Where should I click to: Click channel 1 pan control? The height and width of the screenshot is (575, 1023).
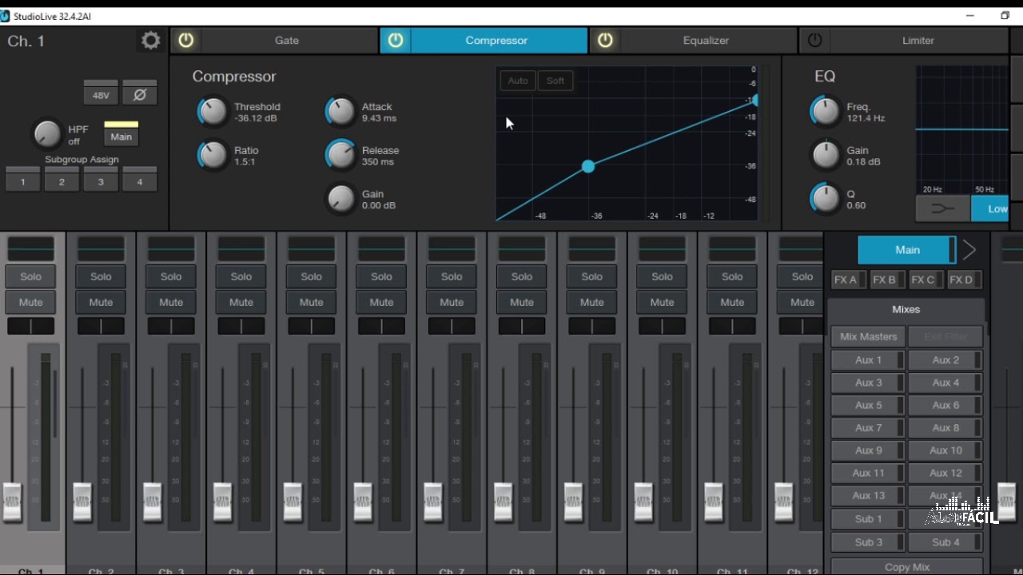tap(30, 326)
